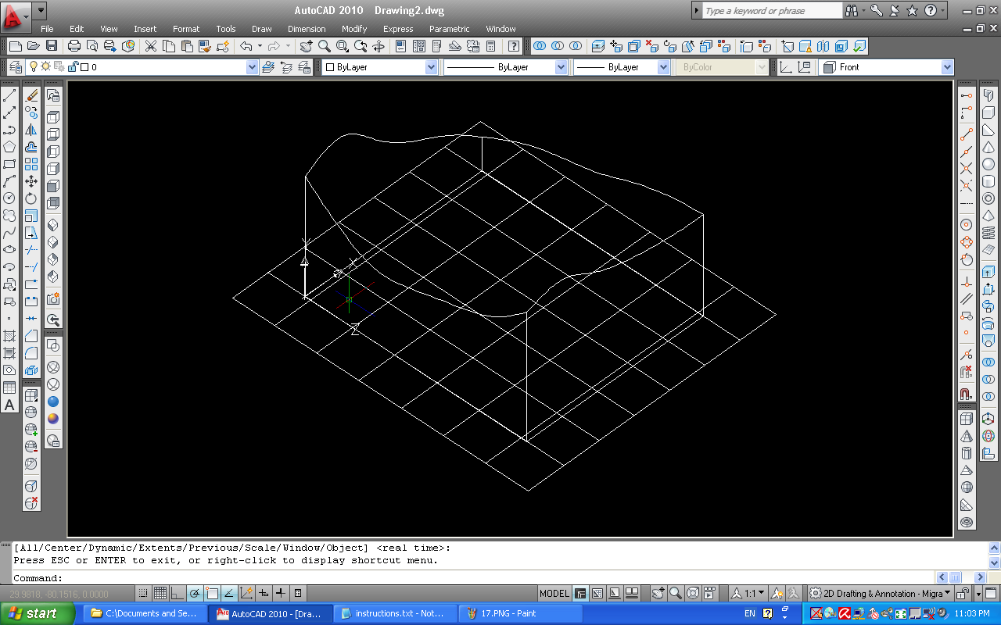
Task: Select the Line tool
Action: point(9,95)
